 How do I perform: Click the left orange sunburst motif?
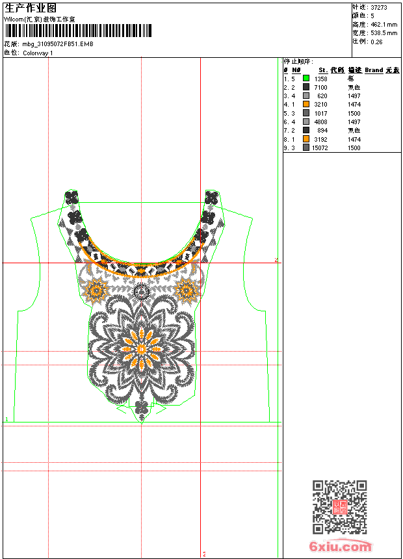(x=96, y=290)
